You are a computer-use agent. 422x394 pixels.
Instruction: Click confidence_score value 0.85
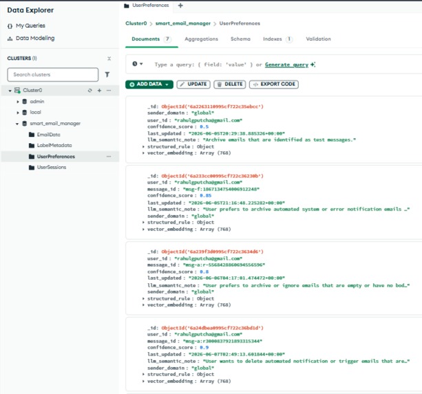206,196
